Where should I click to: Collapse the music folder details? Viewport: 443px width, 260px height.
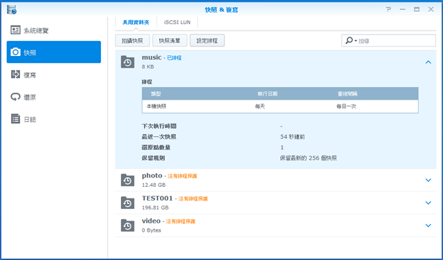(x=428, y=62)
